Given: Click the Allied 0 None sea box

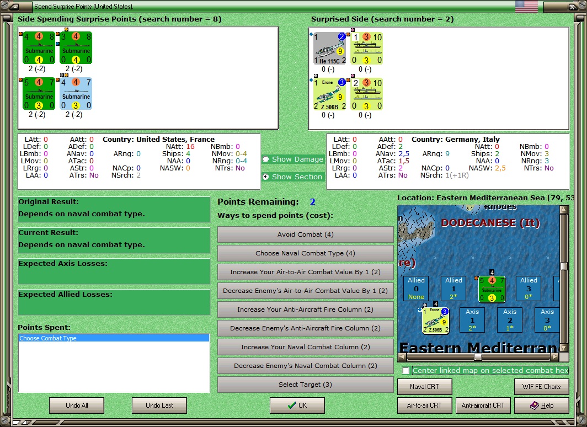Looking at the screenshot, I should click(x=417, y=288).
